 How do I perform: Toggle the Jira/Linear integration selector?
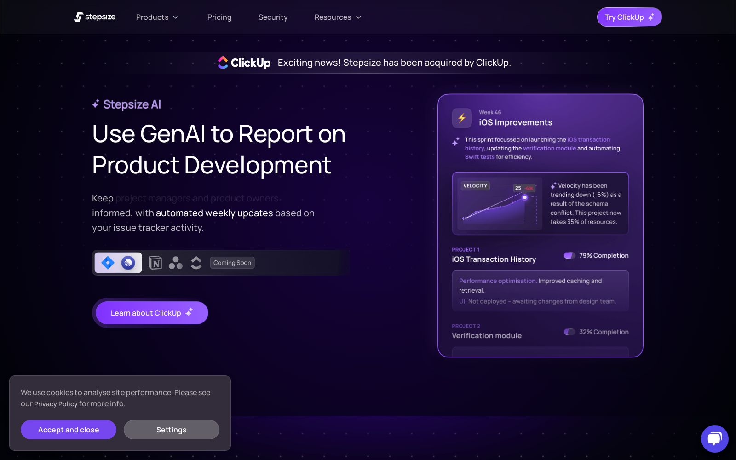click(118, 263)
